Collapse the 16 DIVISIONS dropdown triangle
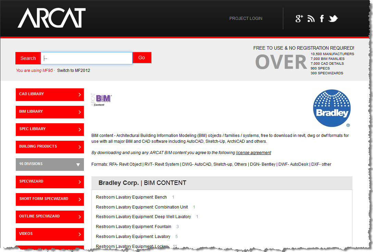This screenshot has height=252, width=373. (x=78, y=164)
